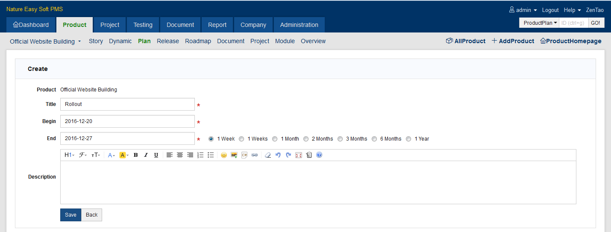Toggle the editor fullscreen mode icon

click(x=299, y=155)
